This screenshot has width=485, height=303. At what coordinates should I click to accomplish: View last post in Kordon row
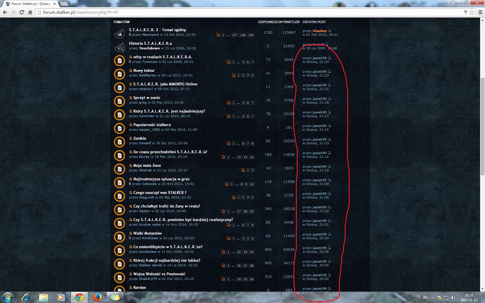[x=329, y=289]
